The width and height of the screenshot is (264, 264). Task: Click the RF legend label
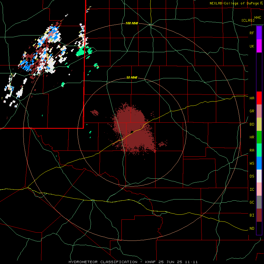(x=252, y=33)
